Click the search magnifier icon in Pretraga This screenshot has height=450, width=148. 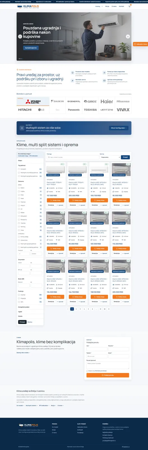(49, 157)
